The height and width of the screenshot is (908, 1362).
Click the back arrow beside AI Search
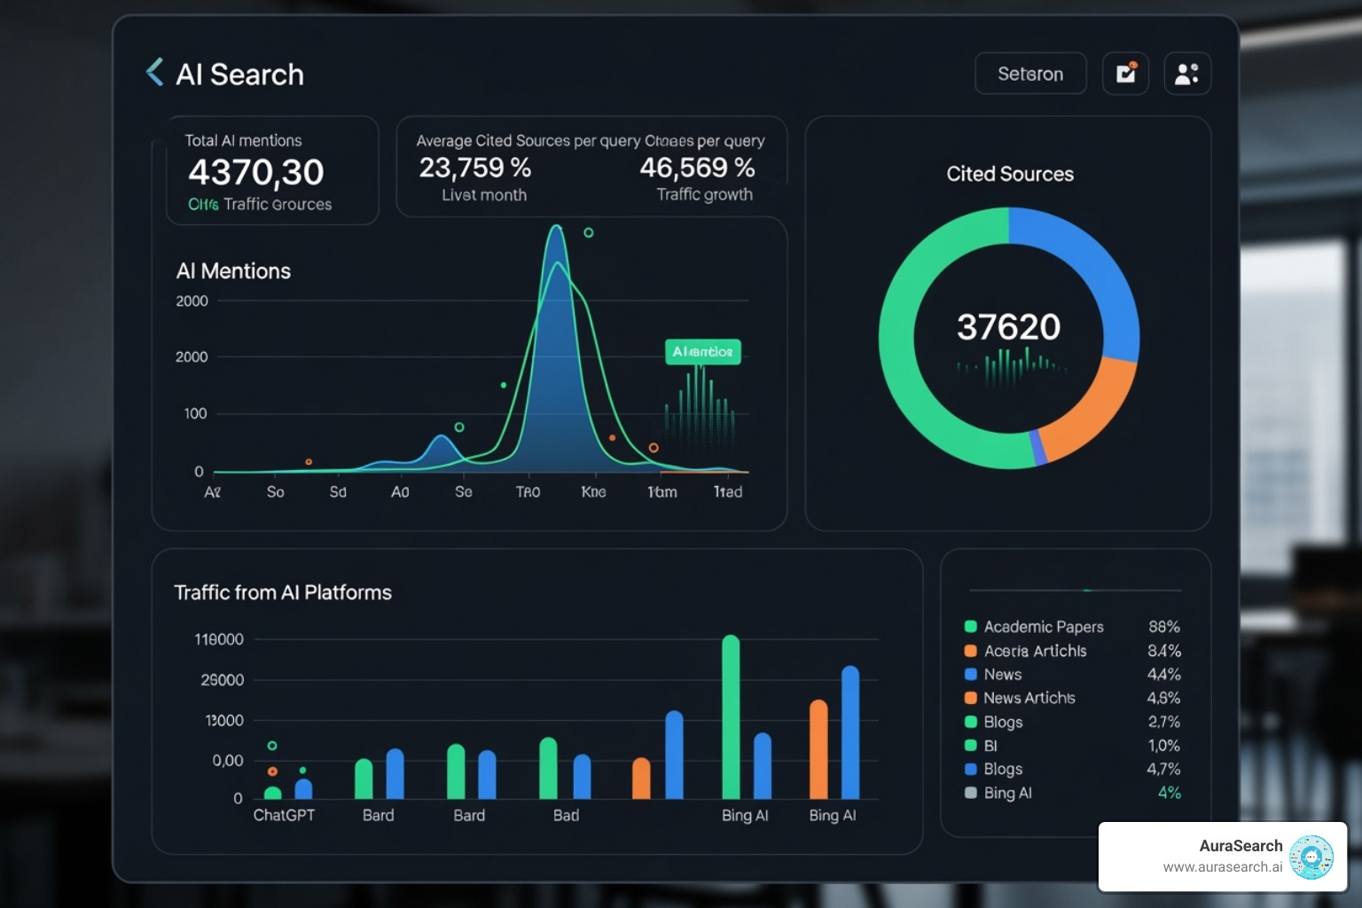pos(154,71)
